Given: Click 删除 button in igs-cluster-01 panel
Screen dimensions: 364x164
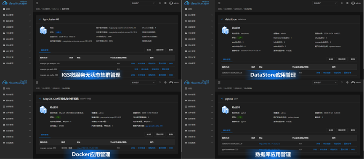Looking at the screenshot, I should click(171, 50).
